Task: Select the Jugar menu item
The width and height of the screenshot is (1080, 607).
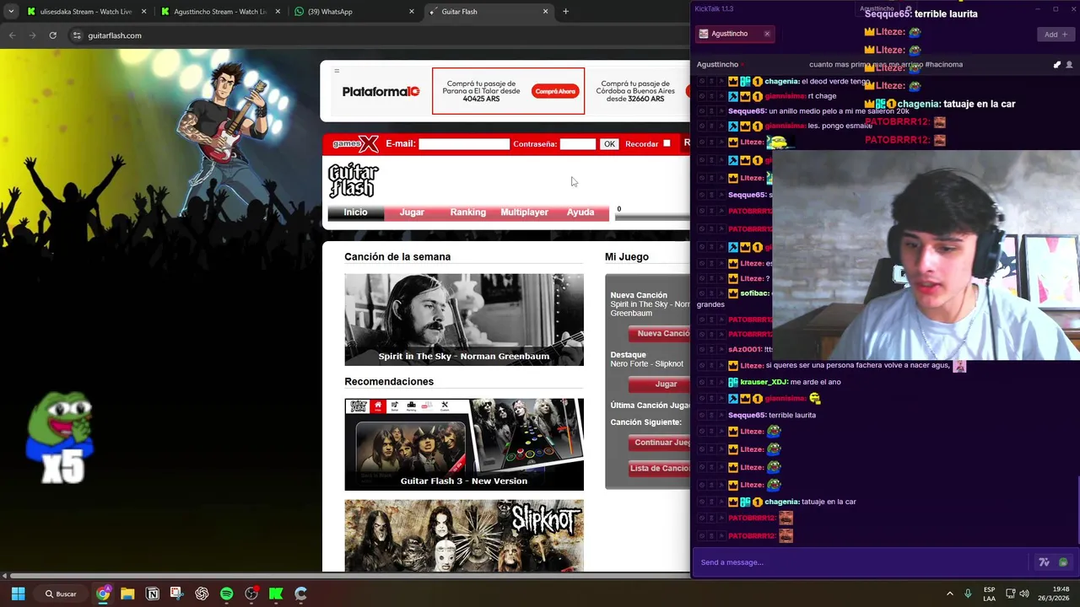Action: (x=412, y=212)
